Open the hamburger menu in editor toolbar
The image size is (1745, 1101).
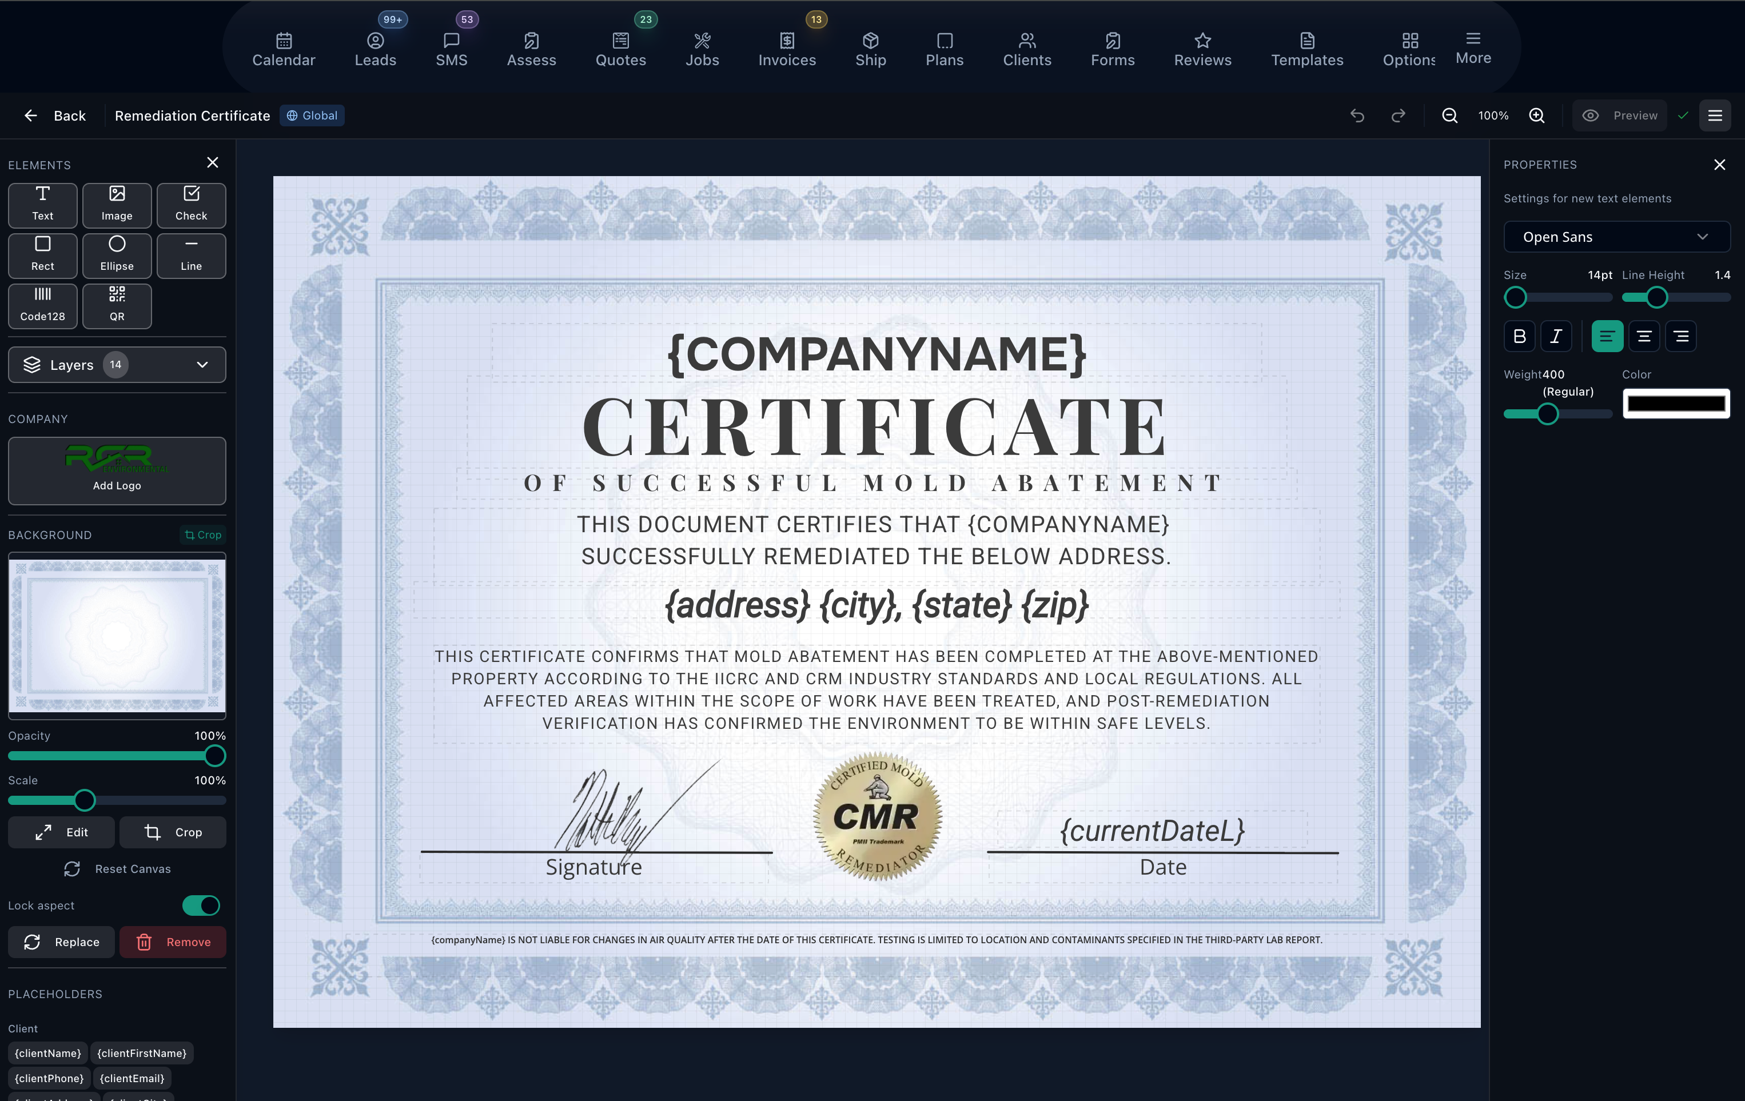coord(1715,116)
